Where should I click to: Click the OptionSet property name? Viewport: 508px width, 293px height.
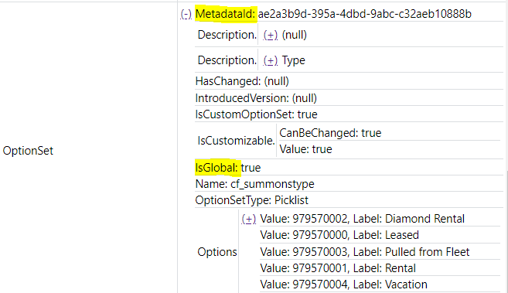click(x=28, y=151)
